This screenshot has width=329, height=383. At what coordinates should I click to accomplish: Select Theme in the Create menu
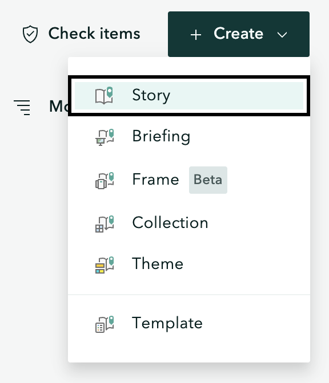(x=189, y=264)
